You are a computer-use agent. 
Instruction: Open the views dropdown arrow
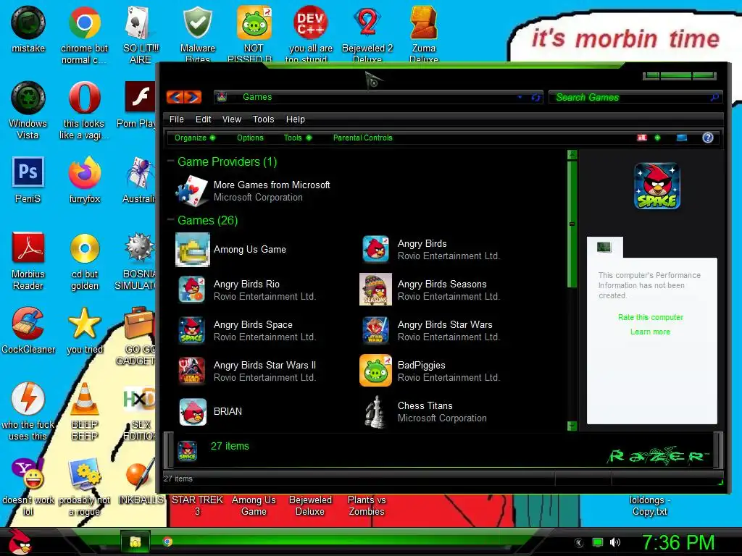[656, 138]
